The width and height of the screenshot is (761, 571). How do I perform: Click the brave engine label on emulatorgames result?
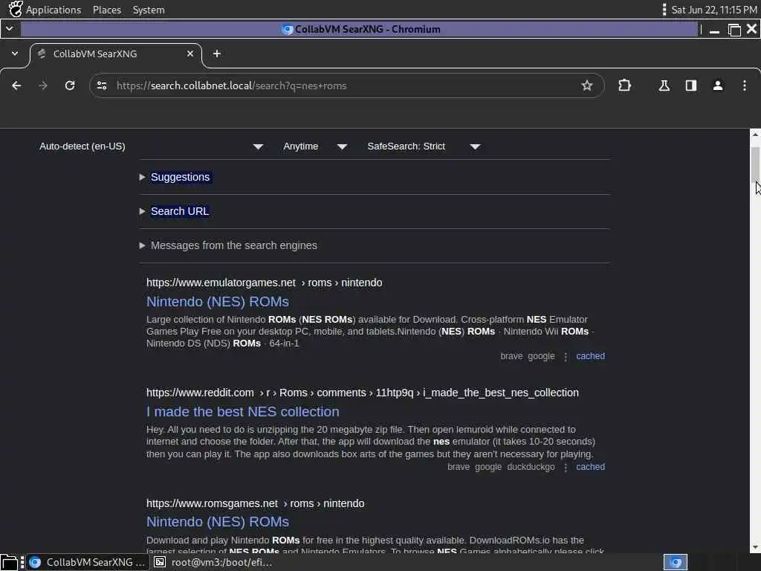coord(511,356)
